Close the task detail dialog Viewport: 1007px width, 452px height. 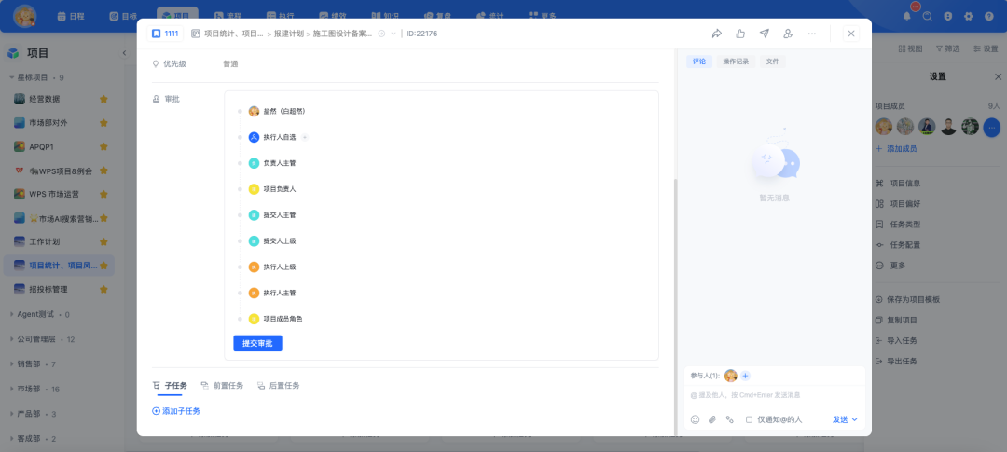coord(851,34)
